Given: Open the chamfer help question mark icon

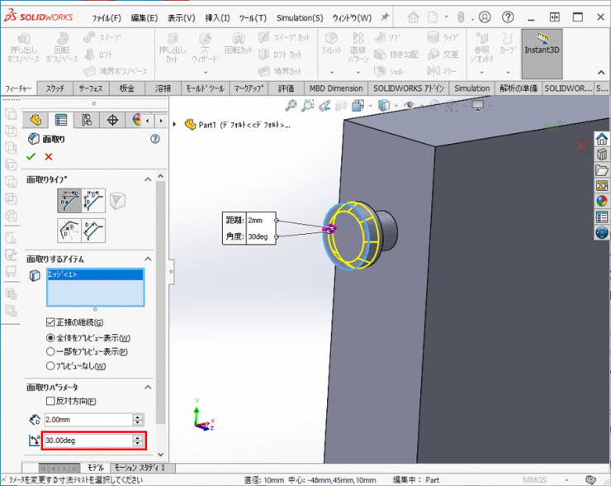Looking at the screenshot, I should point(154,139).
